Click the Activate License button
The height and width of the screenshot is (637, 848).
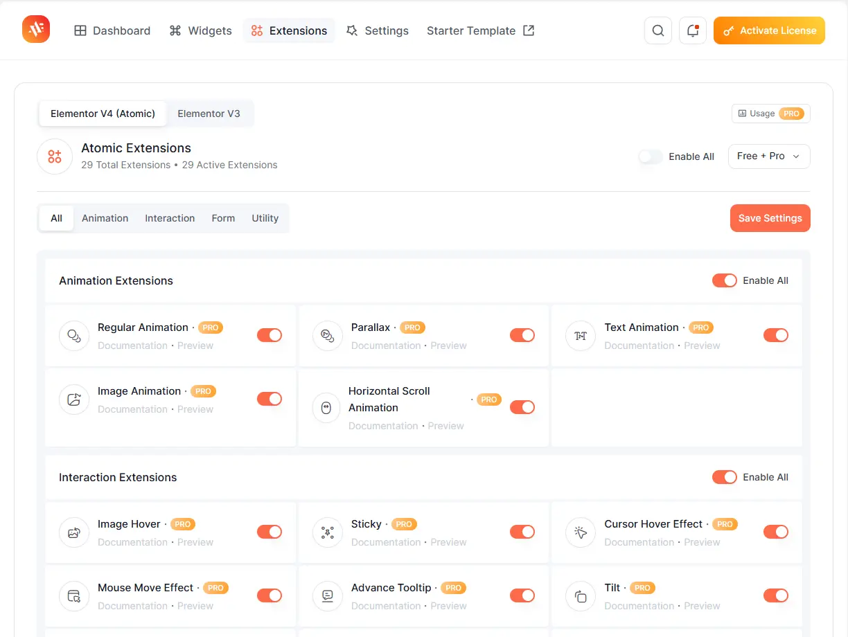(x=769, y=30)
